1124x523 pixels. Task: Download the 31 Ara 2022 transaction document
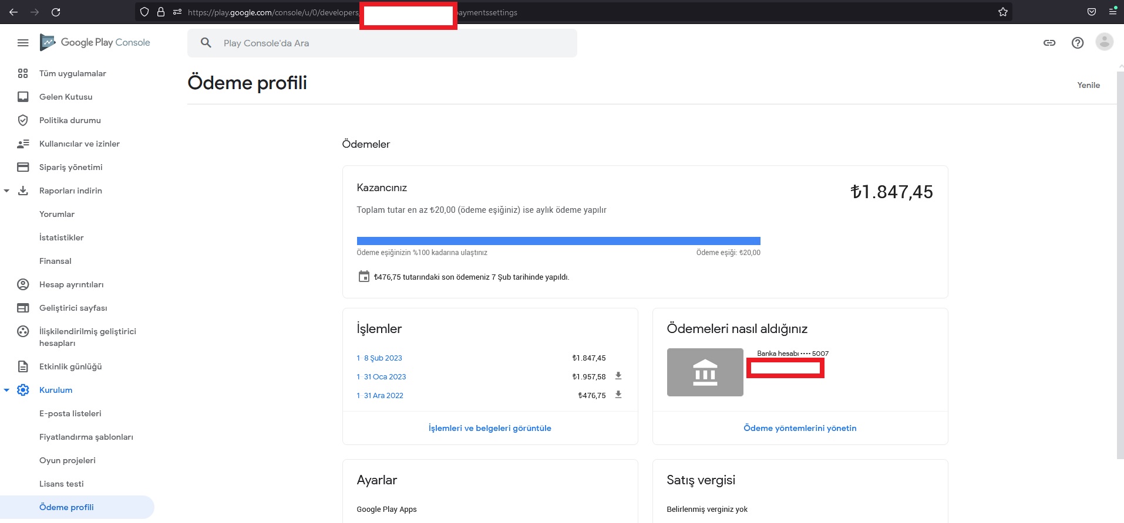coord(618,395)
